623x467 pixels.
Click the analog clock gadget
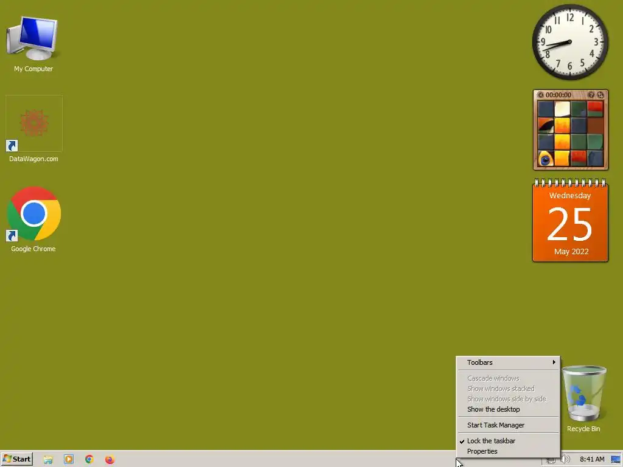(x=570, y=42)
